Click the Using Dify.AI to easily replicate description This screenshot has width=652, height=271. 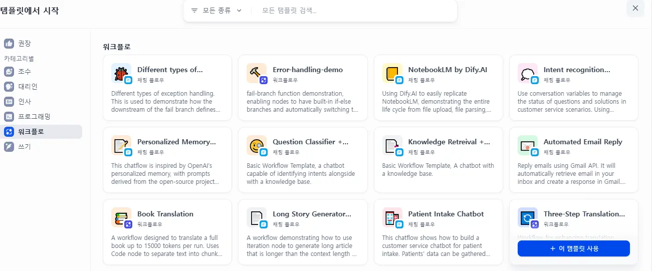tap(438, 101)
